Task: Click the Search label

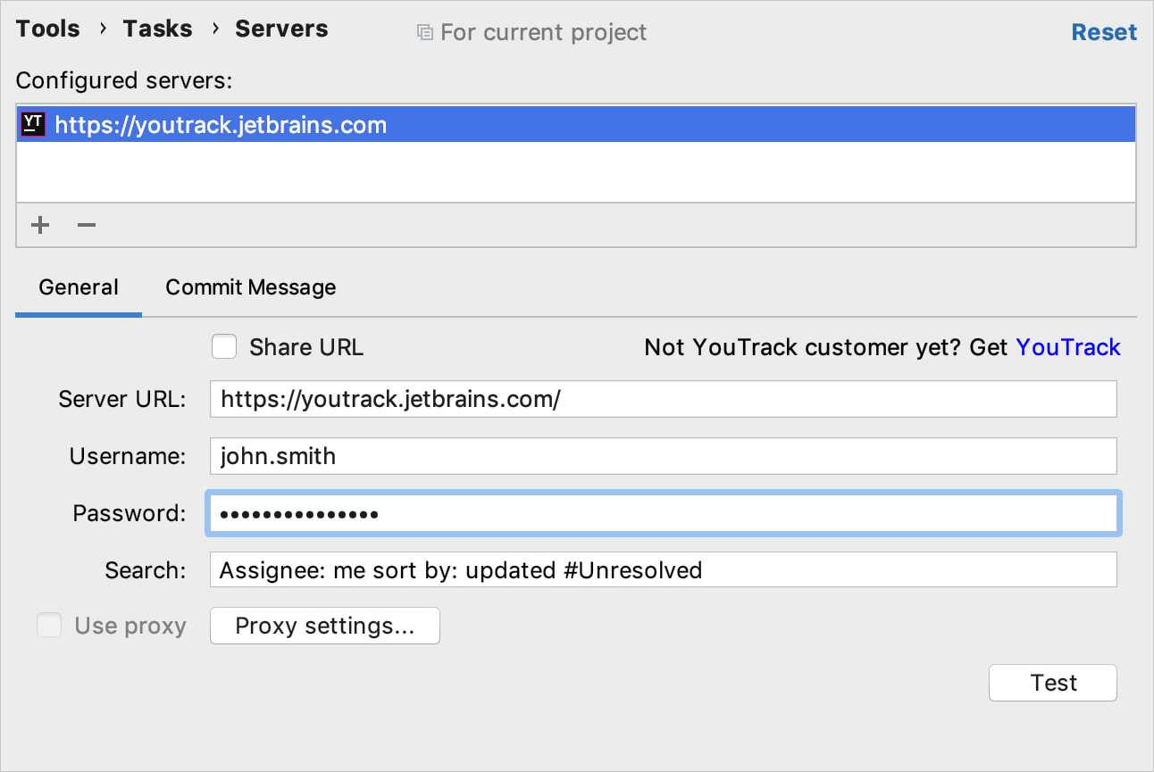Action: (146, 570)
